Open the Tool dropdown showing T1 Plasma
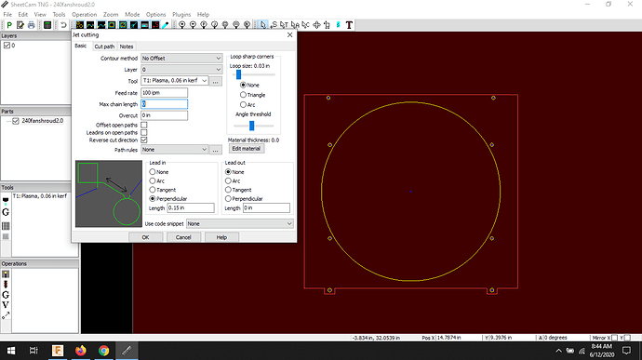The image size is (642, 360). (x=175, y=81)
